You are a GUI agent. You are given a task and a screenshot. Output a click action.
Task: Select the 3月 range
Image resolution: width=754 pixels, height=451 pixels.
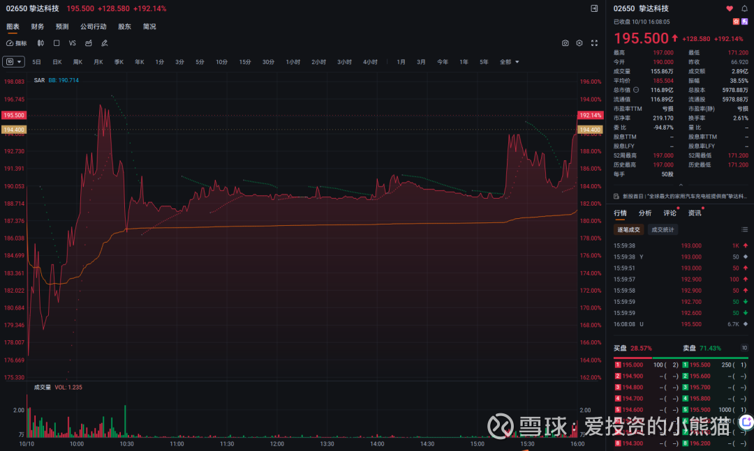click(421, 62)
